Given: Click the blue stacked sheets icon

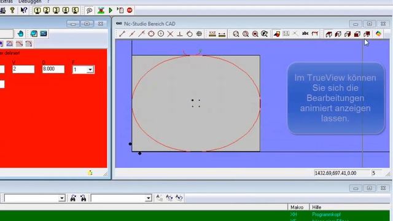Looking at the screenshot, I should coord(34,34).
